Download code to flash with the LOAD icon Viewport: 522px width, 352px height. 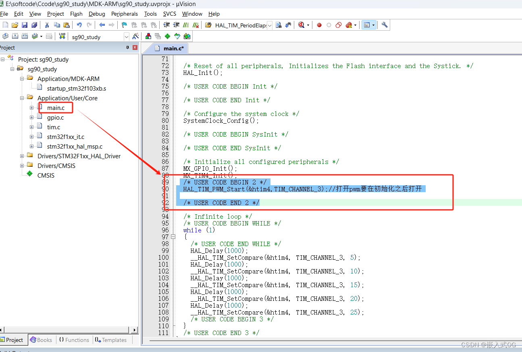62,36
